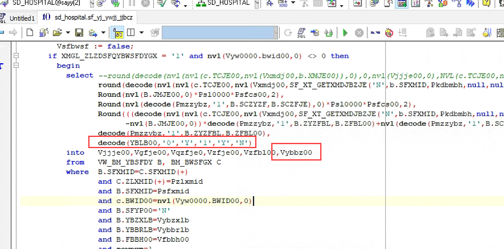Click the globe icon in the top toolbar
Image resolution: width=504 pixels, height=249 pixels.
pyautogui.click(x=115, y=4)
